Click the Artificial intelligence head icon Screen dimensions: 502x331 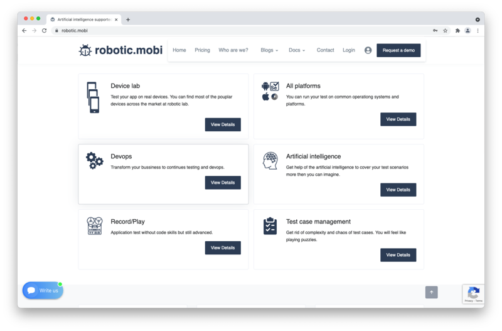click(270, 161)
